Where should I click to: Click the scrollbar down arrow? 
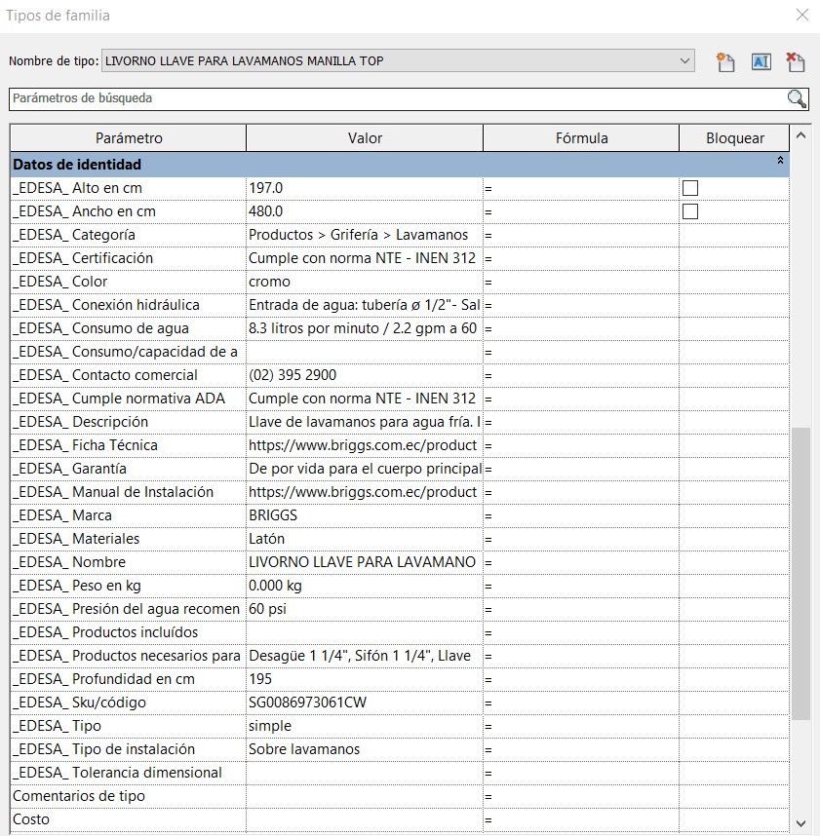coord(800,823)
